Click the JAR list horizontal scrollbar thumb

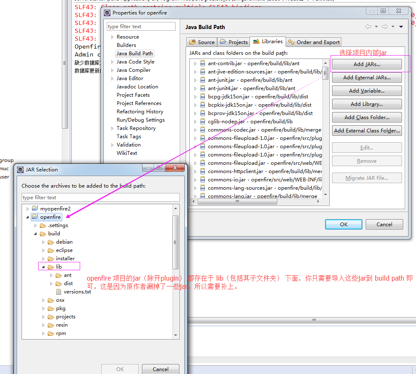[237, 202]
